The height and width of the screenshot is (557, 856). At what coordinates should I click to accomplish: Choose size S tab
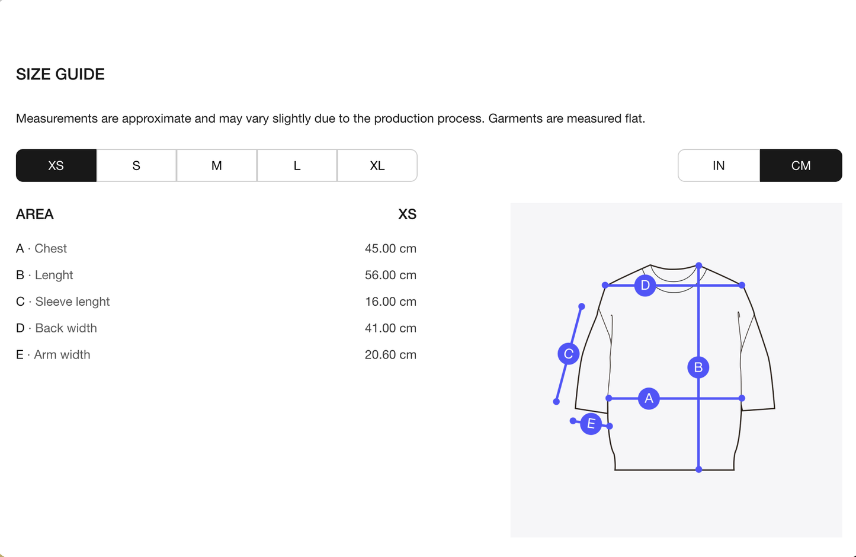(136, 165)
